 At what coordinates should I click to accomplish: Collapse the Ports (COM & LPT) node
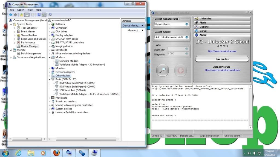[50, 79]
